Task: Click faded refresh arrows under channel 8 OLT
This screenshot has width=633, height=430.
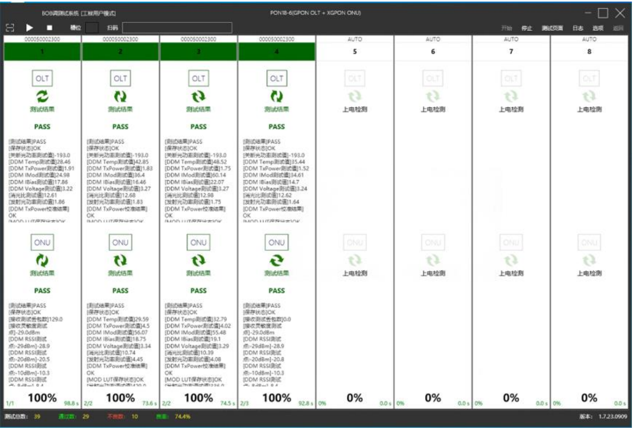Action: 589,96
